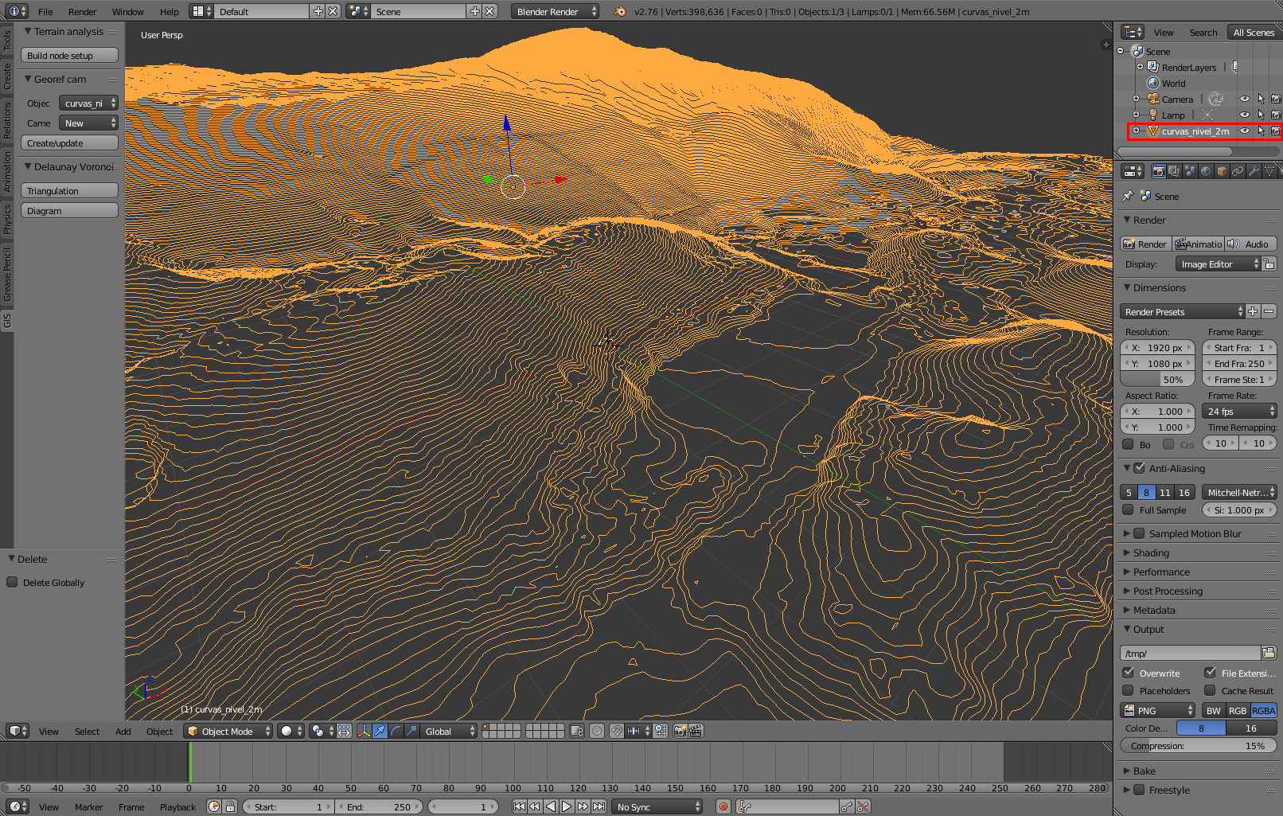Toggle visibility of curvas_nivel_2m in Outliner
Screen dimensions: 1283x816
point(1245,131)
